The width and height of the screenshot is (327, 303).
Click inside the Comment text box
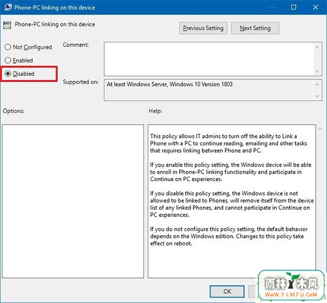pyautogui.click(x=209, y=59)
